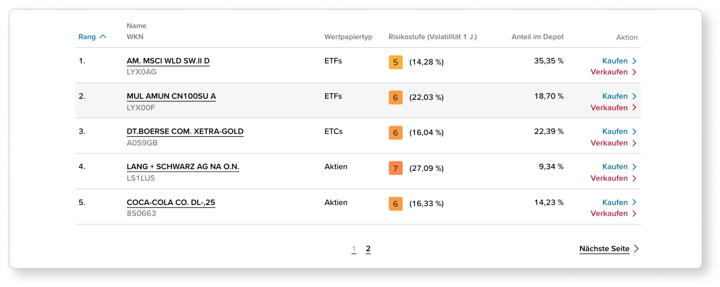Image resolution: width=720 pixels, height=287 pixels.
Task: Open AM. MSCI WLD SW.II D details
Action: coord(168,61)
